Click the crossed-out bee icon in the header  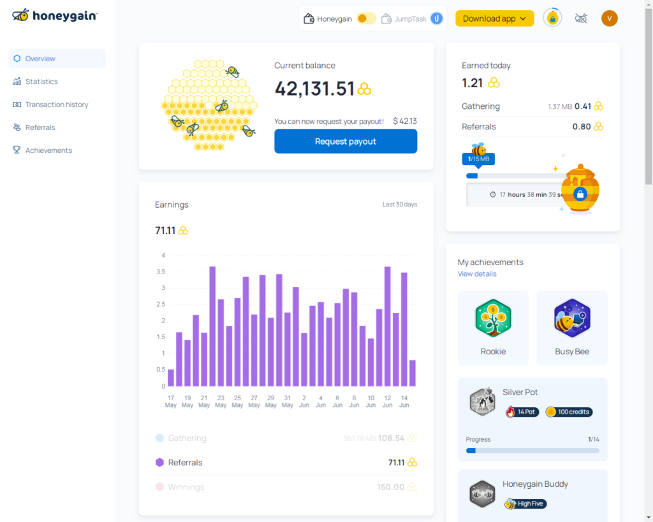[581, 18]
